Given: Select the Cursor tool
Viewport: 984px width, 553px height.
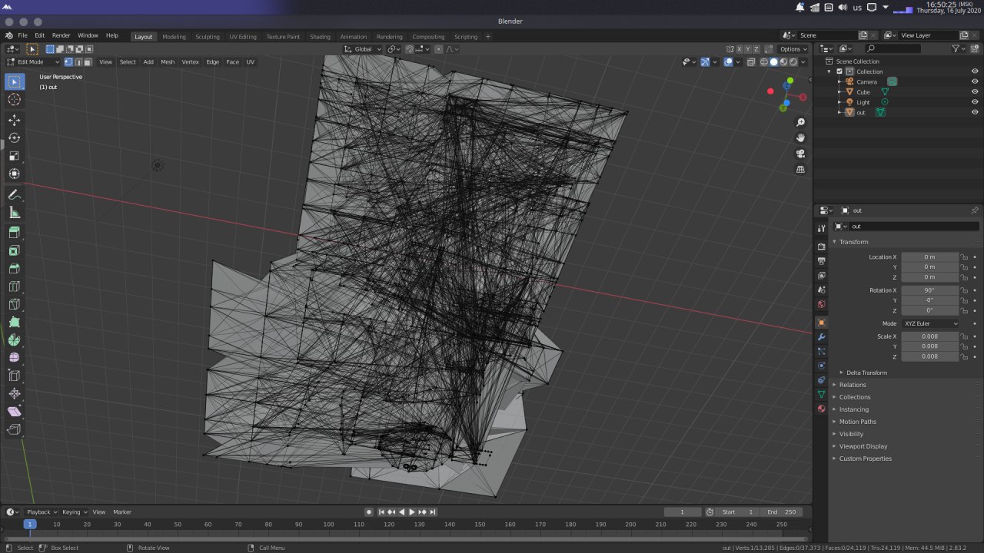Looking at the screenshot, I should [15, 100].
